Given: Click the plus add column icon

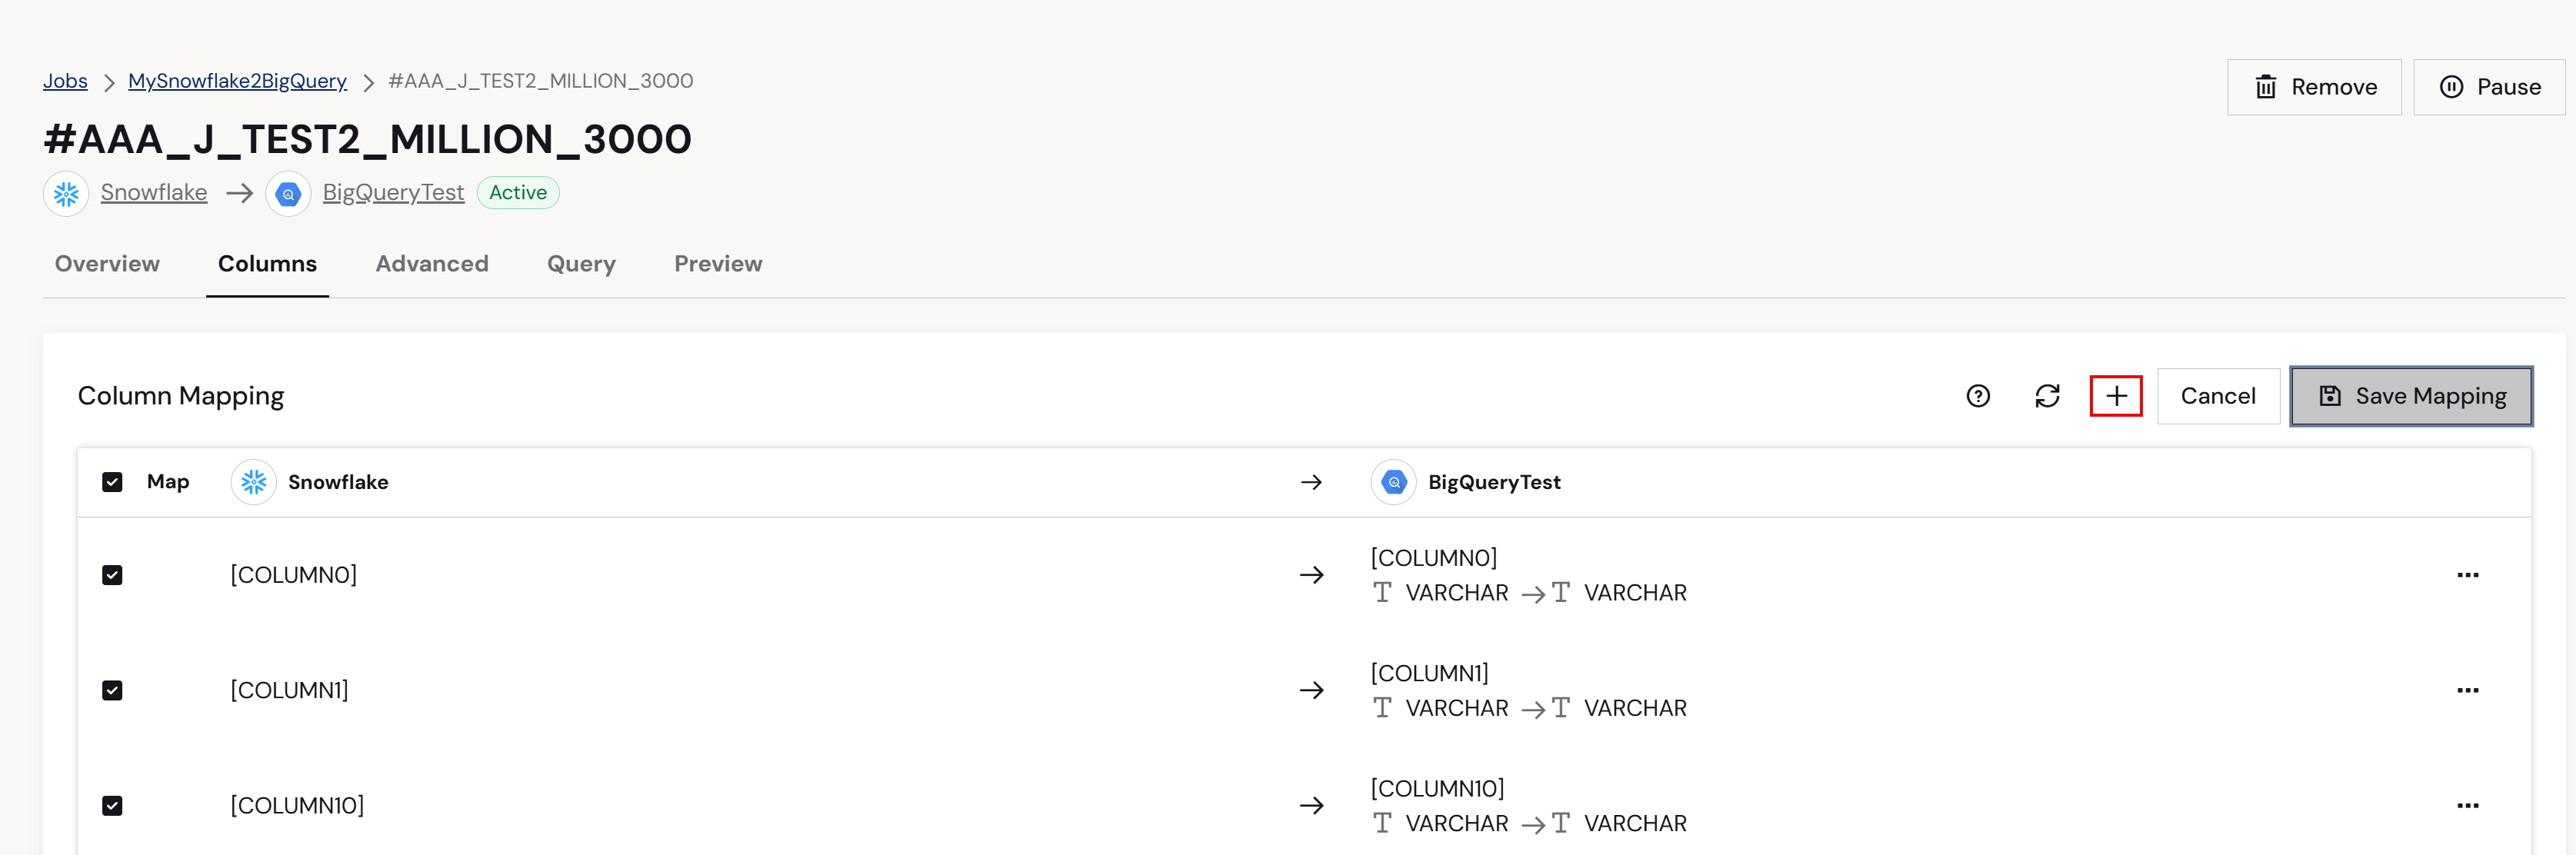Looking at the screenshot, I should coord(2116,396).
